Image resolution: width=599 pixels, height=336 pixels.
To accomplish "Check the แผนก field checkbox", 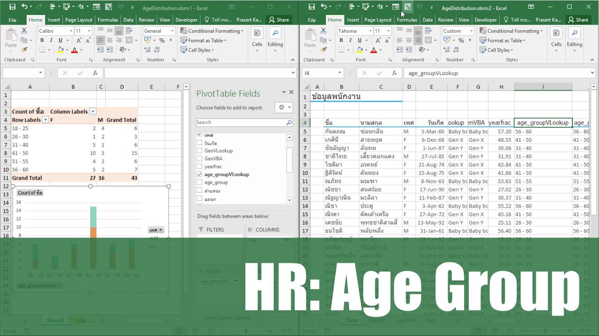I will [x=200, y=199].
